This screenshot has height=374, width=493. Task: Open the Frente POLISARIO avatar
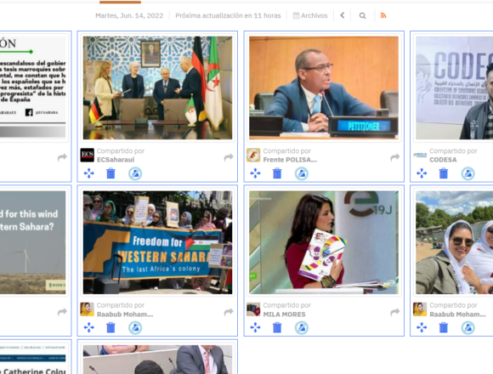(x=253, y=156)
